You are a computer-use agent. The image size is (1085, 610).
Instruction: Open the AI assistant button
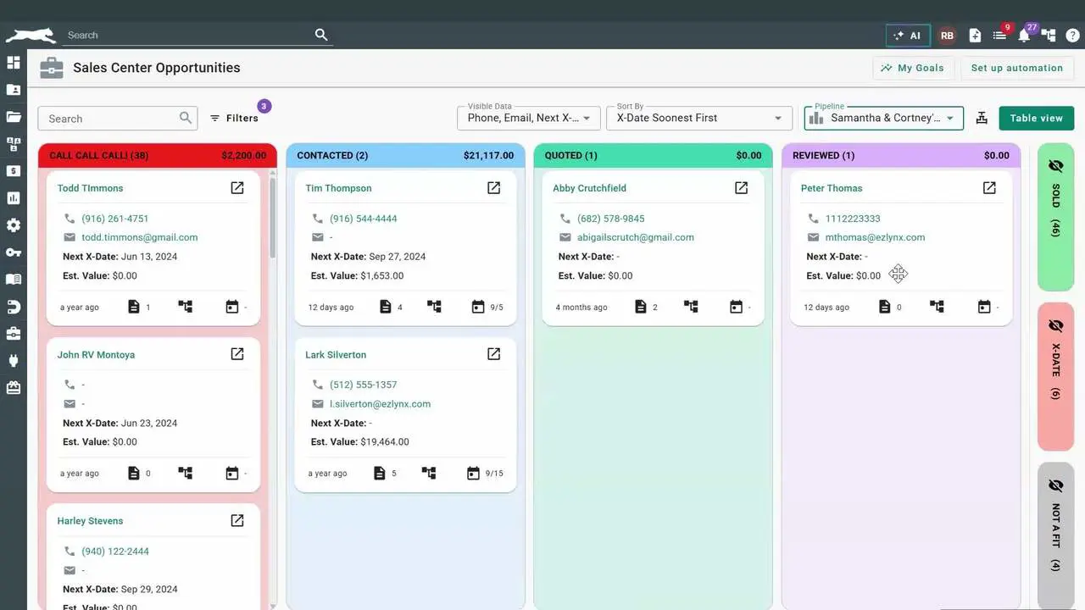pyautogui.click(x=908, y=36)
